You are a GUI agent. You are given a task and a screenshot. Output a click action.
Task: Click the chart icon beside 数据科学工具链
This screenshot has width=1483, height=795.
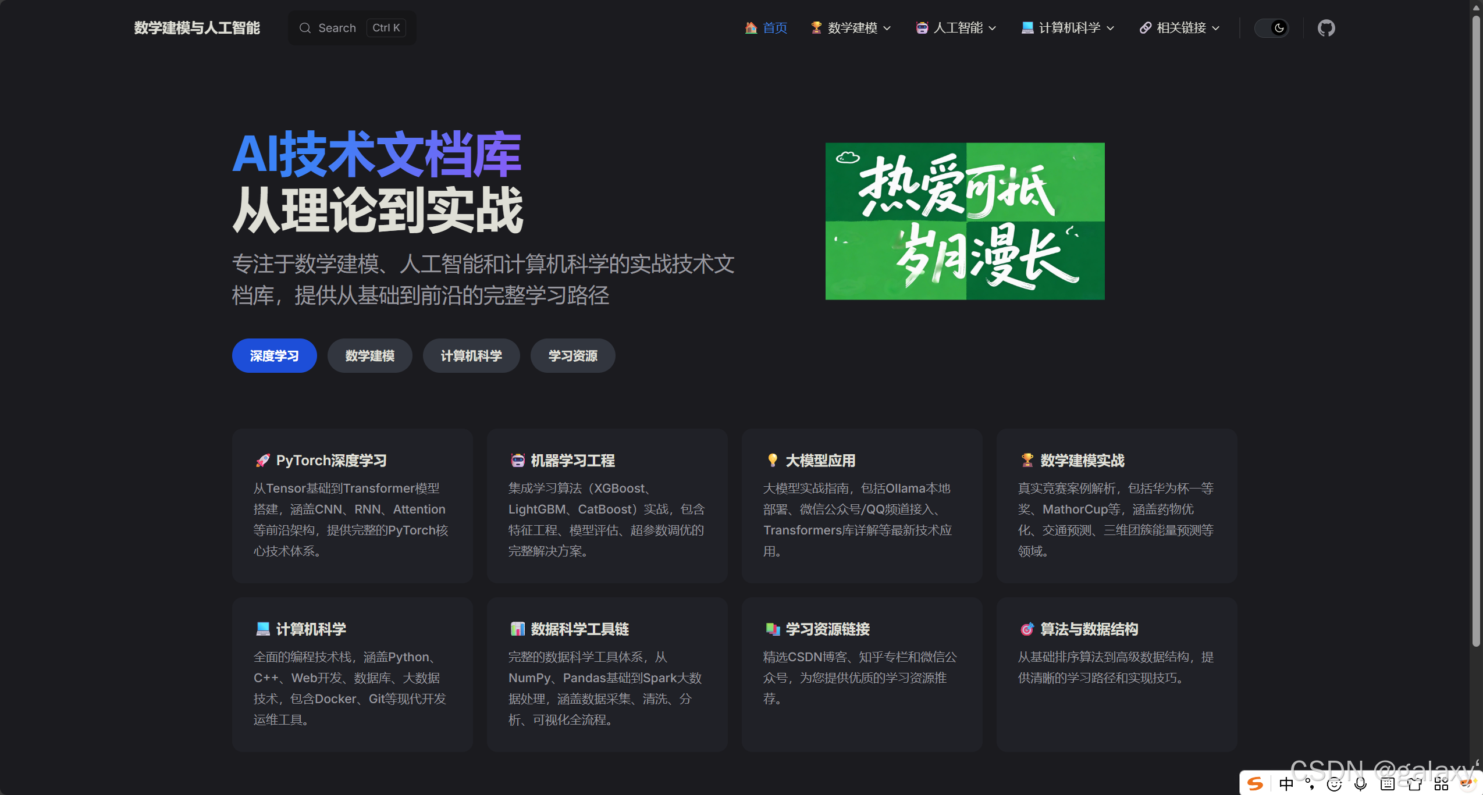point(517,629)
